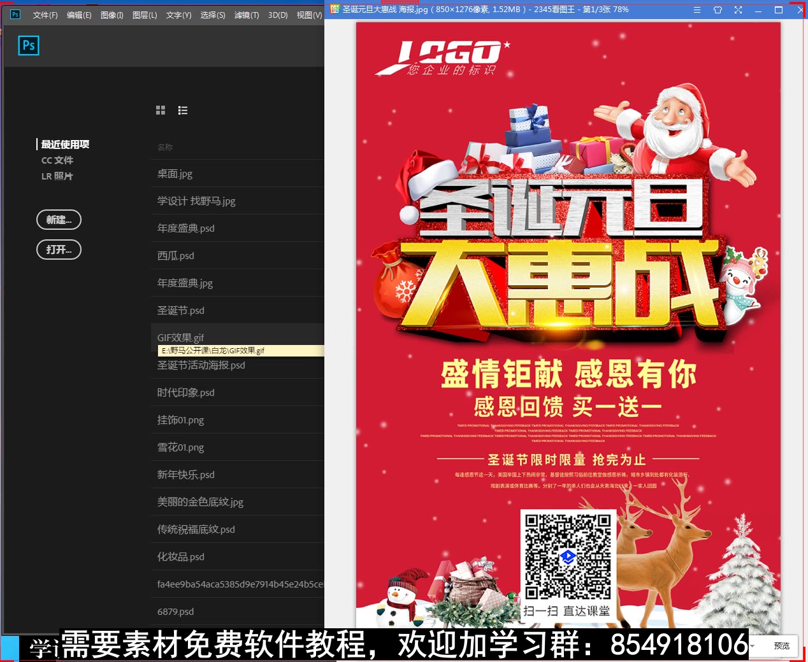
Task: Open 圣诞节.psd from recent files
Action: point(180,310)
